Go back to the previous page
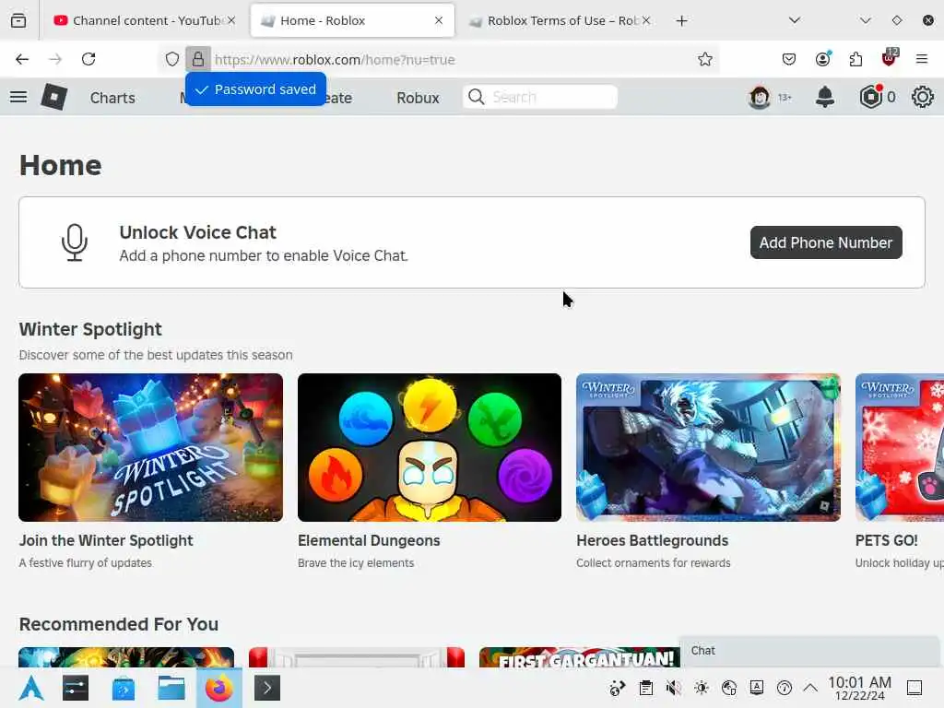Image resolution: width=944 pixels, height=708 pixels. (x=22, y=59)
